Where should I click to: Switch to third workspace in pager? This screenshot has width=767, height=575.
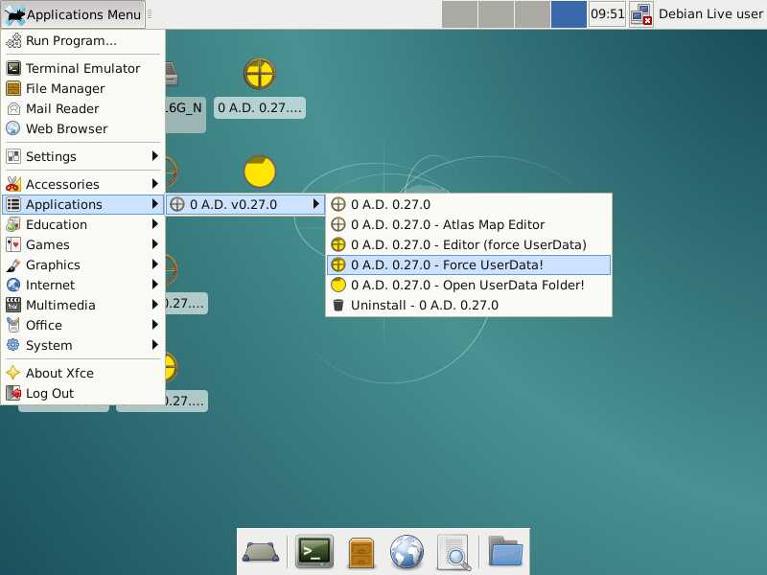(532, 14)
